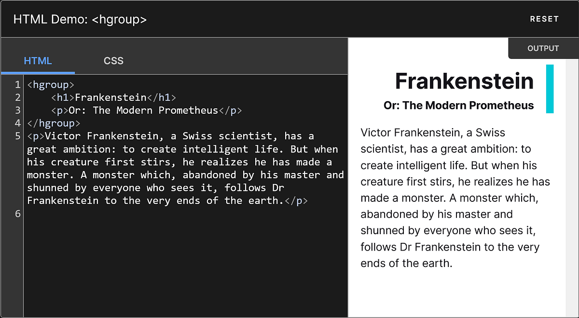Click line number 2 in the gutter
579x318 pixels.
tap(18, 97)
